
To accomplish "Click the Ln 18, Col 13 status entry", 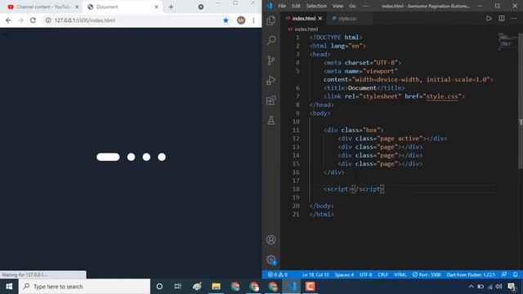I will coord(315,274).
